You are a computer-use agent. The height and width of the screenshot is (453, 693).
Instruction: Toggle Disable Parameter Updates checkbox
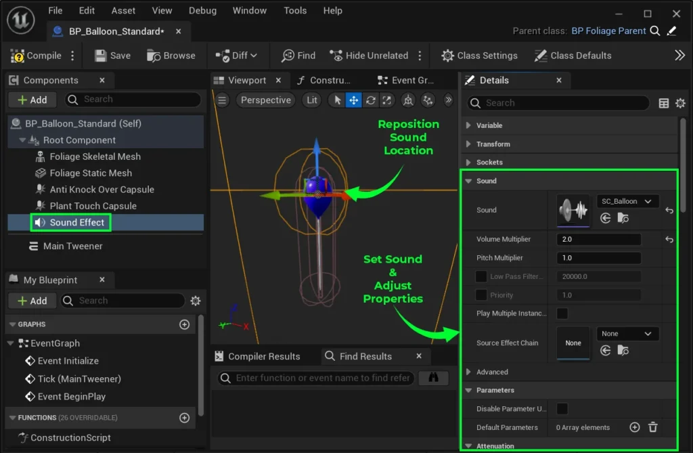tap(562, 409)
